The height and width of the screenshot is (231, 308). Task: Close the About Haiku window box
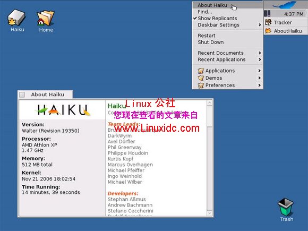pos(22,95)
